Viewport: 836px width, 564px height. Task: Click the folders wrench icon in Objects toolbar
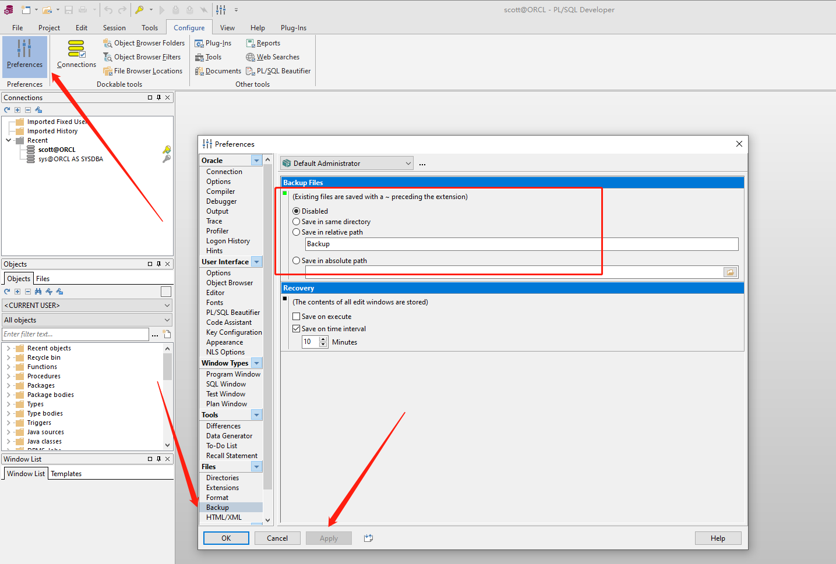[59, 292]
